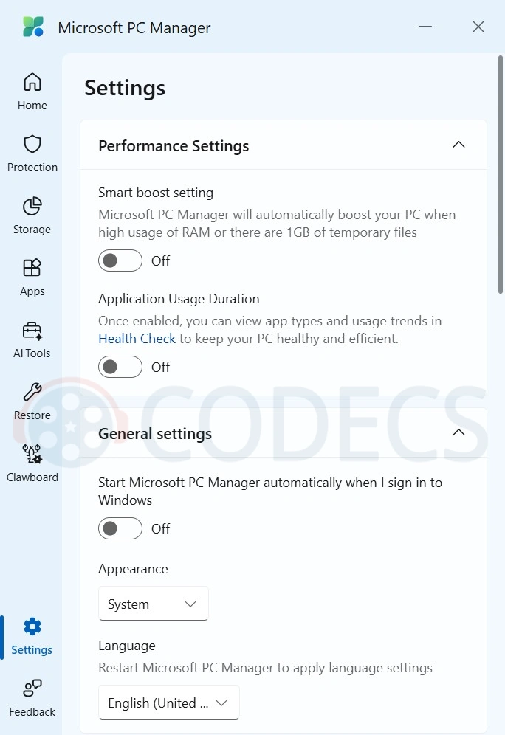Open the Storage pie chart icon
This screenshot has width=505, height=735.
point(32,206)
